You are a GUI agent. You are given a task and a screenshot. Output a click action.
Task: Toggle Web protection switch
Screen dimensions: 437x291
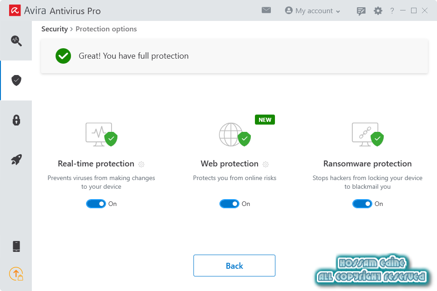[x=229, y=204]
